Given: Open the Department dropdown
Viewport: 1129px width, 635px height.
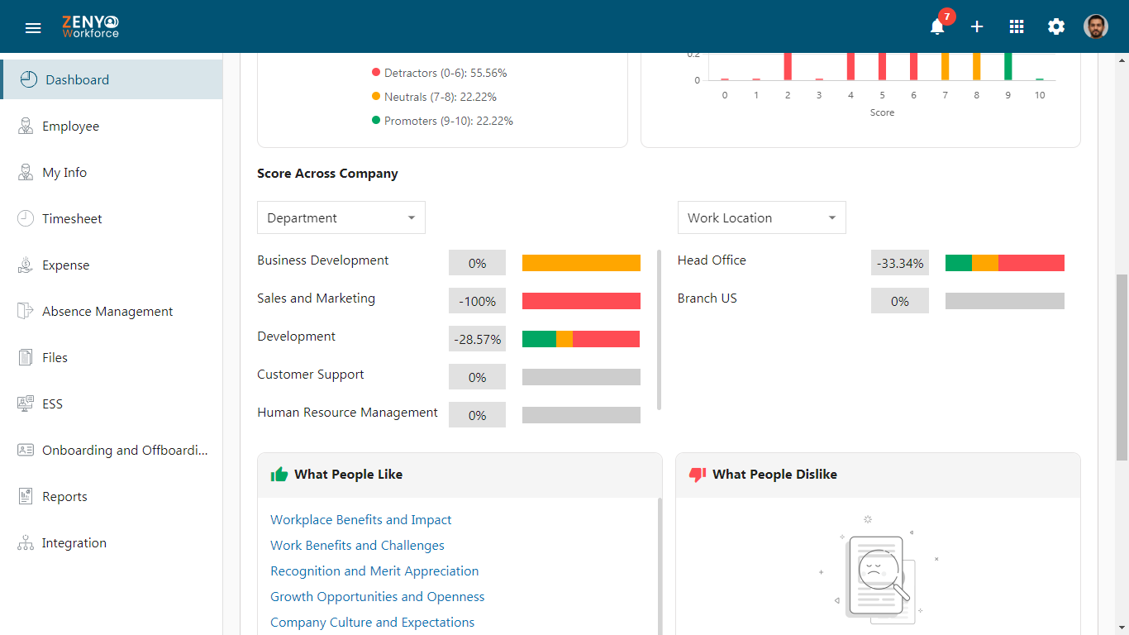Looking at the screenshot, I should [341, 217].
